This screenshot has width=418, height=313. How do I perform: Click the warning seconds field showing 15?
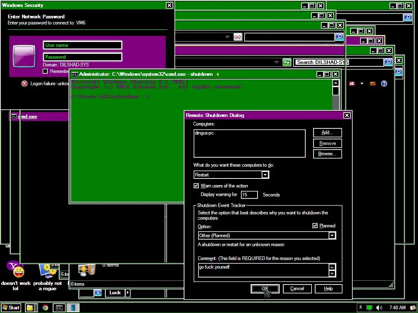tap(249, 195)
